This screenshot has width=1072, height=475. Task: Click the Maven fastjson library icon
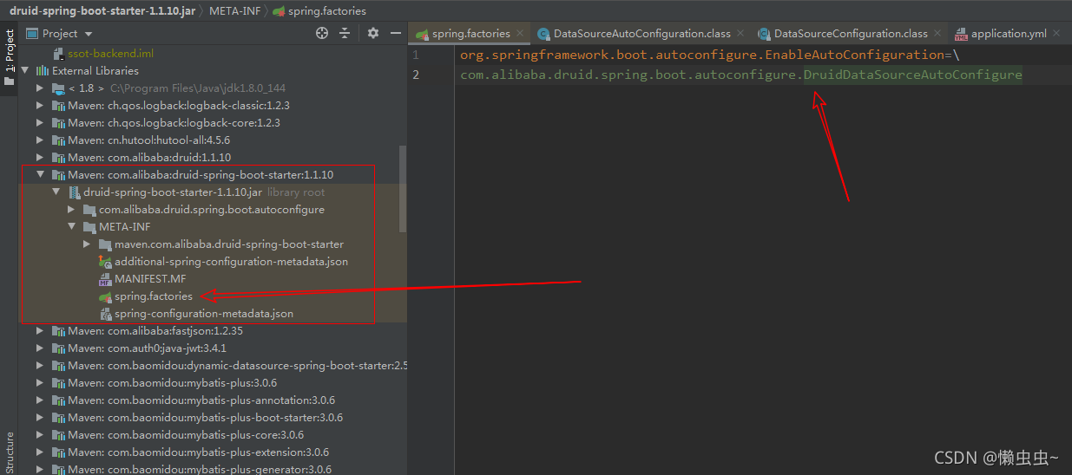pyautogui.click(x=58, y=331)
